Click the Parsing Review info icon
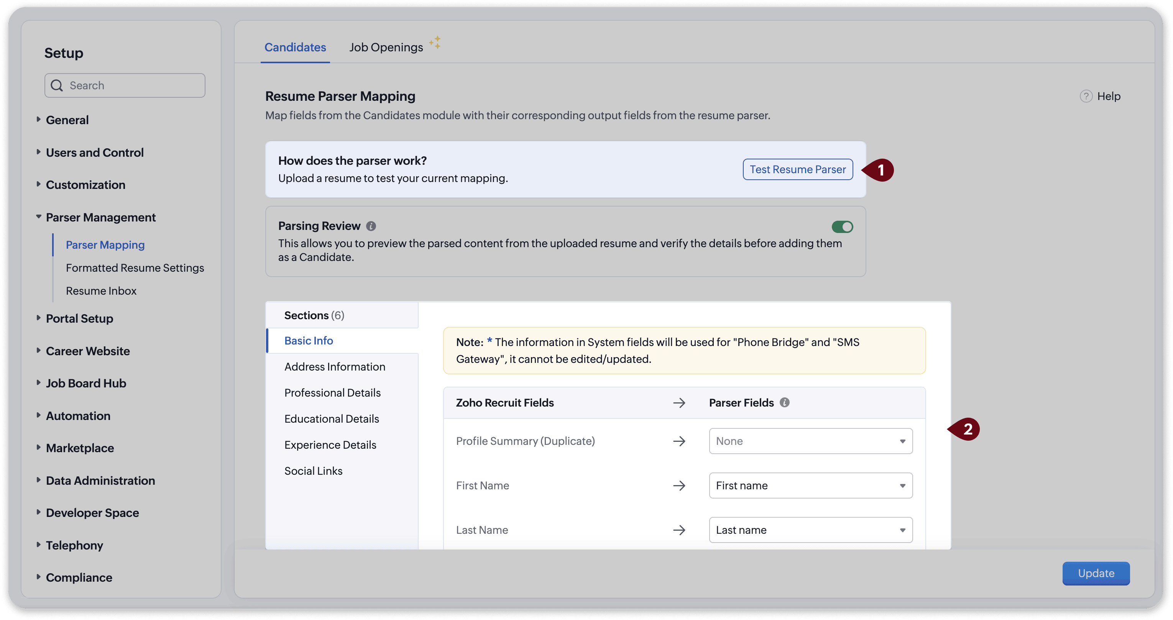The height and width of the screenshot is (620, 1173). click(x=371, y=226)
